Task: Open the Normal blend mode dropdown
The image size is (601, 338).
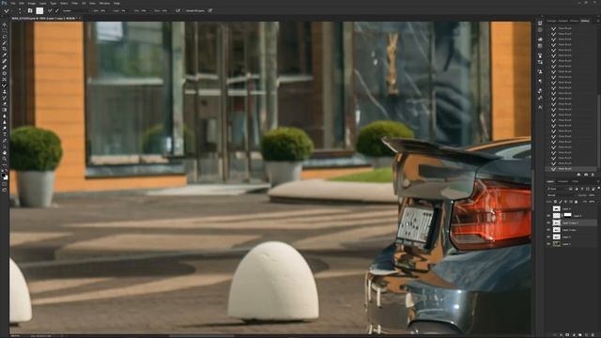Action: click(562, 195)
